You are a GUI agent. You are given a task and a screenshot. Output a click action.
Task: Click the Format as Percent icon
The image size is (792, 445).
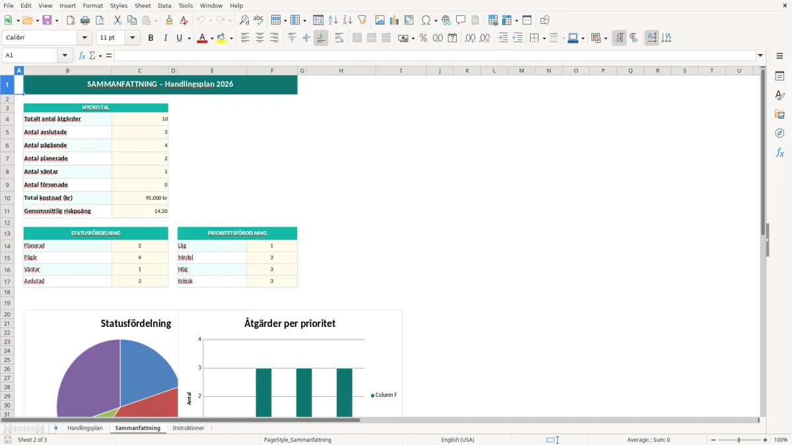coord(423,38)
